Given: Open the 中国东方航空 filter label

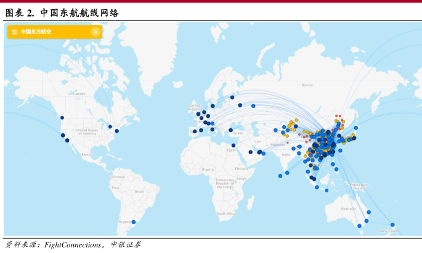Looking at the screenshot, I should tap(36, 31).
